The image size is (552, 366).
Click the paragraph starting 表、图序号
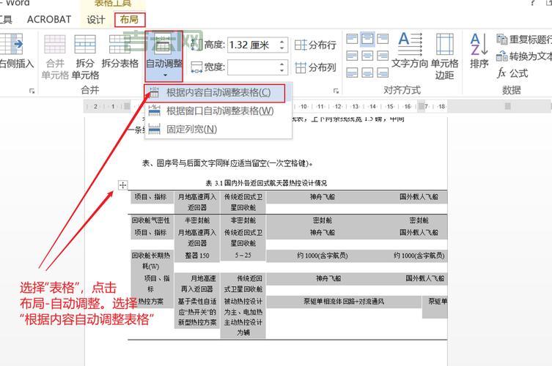point(227,163)
